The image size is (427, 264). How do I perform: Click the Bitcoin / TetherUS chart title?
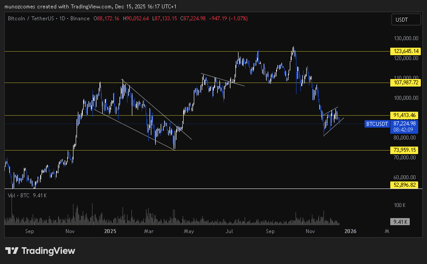(49, 19)
